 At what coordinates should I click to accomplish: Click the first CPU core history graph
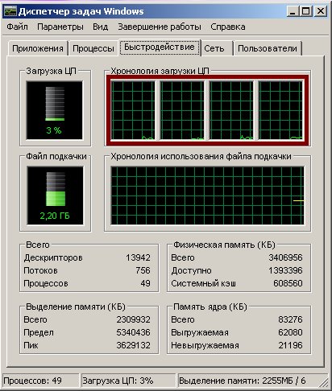(133, 110)
